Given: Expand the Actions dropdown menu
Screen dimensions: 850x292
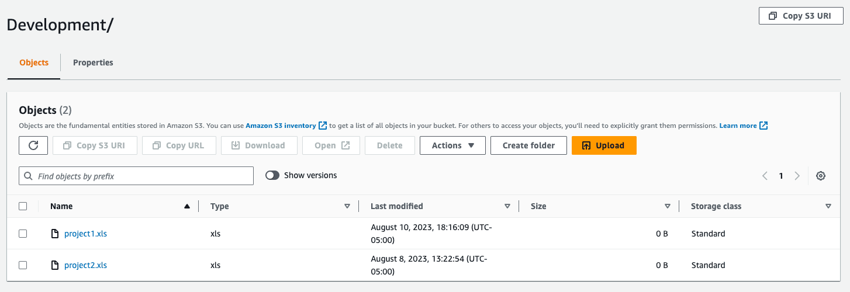Looking at the screenshot, I should pyautogui.click(x=452, y=145).
